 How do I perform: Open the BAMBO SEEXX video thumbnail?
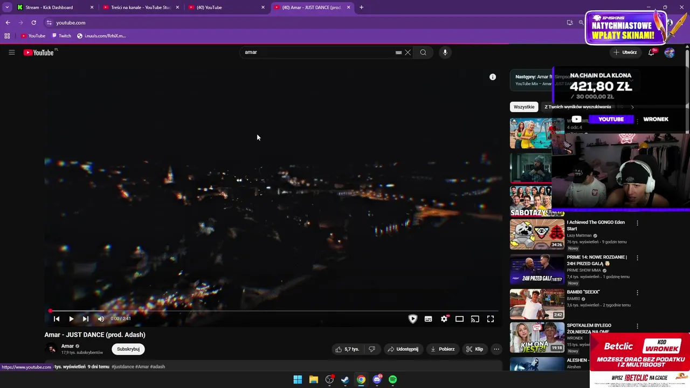click(x=537, y=304)
